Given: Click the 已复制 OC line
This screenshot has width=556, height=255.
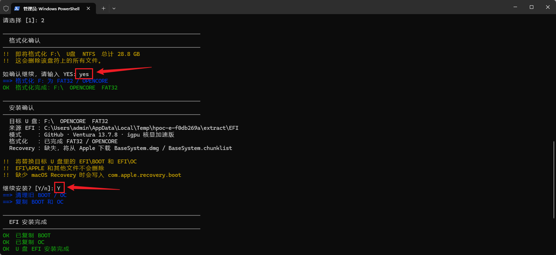Looking at the screenshot, I should (24, 242).
